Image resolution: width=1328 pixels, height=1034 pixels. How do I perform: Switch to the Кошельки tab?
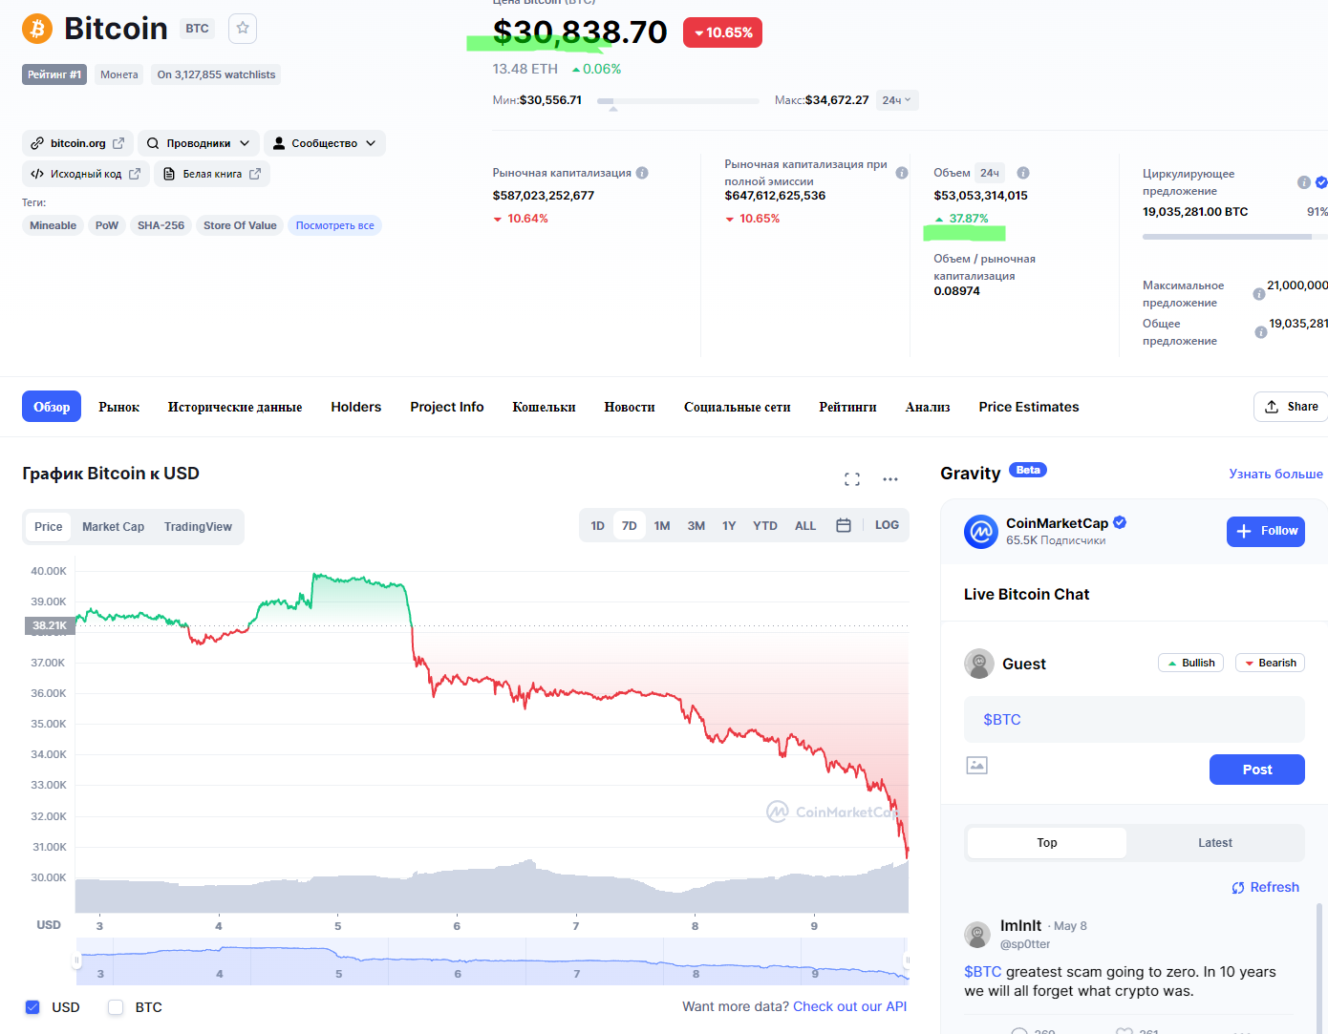[544, 407]
